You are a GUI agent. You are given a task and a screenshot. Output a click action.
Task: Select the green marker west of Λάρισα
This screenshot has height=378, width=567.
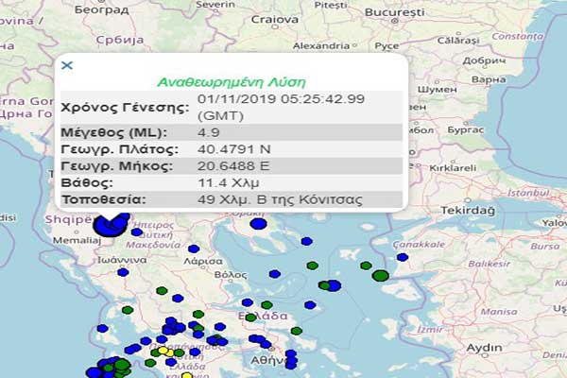pos(162,291)
